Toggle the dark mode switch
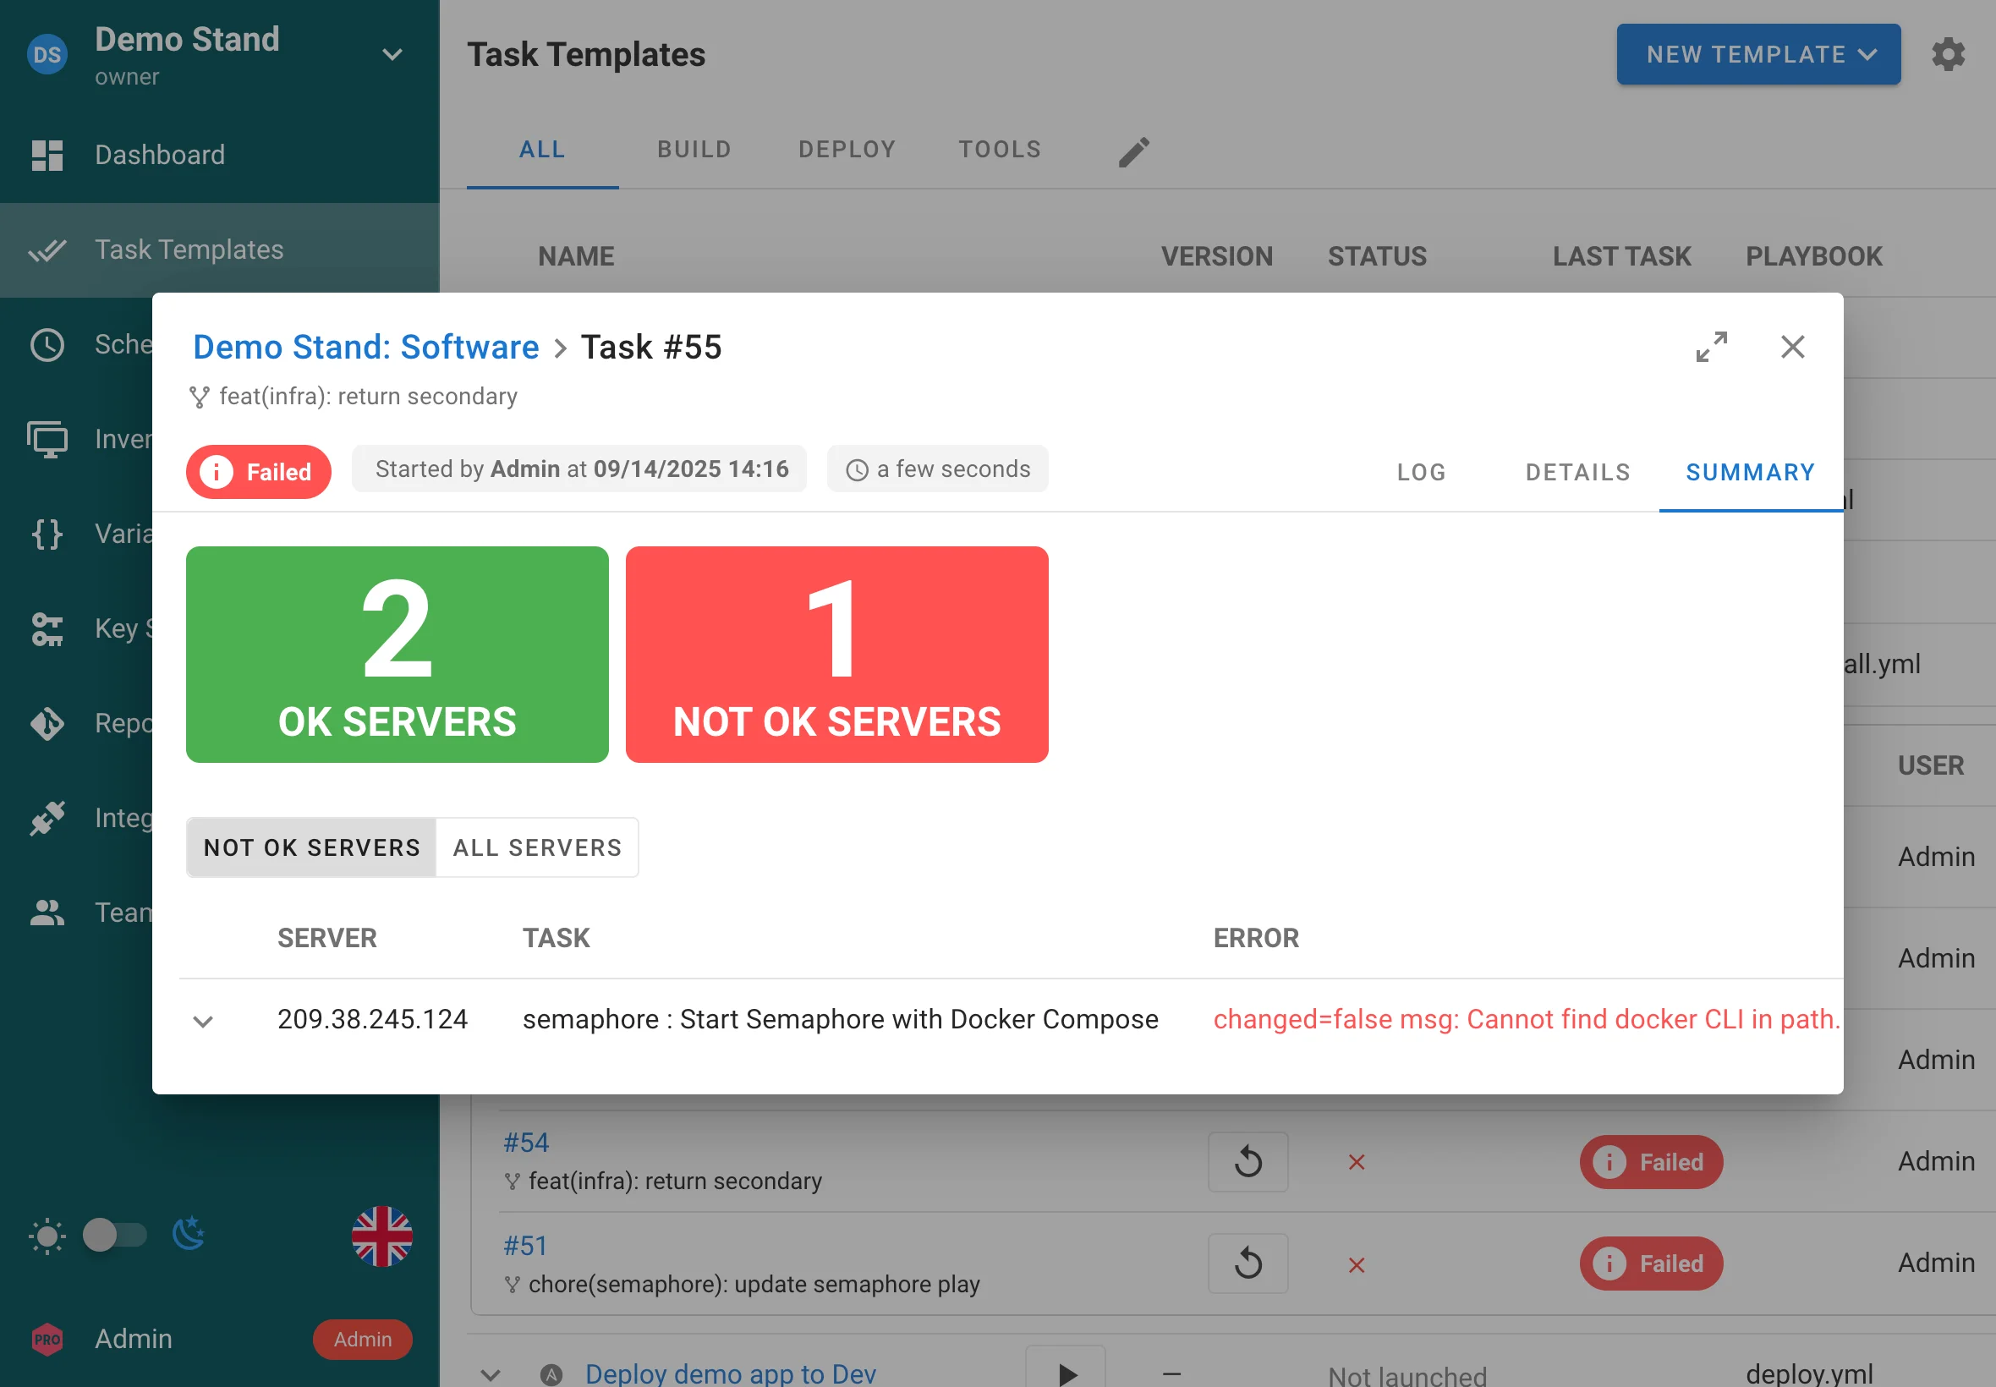Screen dimensions: 1996x1387 (x=114, y=1235)
